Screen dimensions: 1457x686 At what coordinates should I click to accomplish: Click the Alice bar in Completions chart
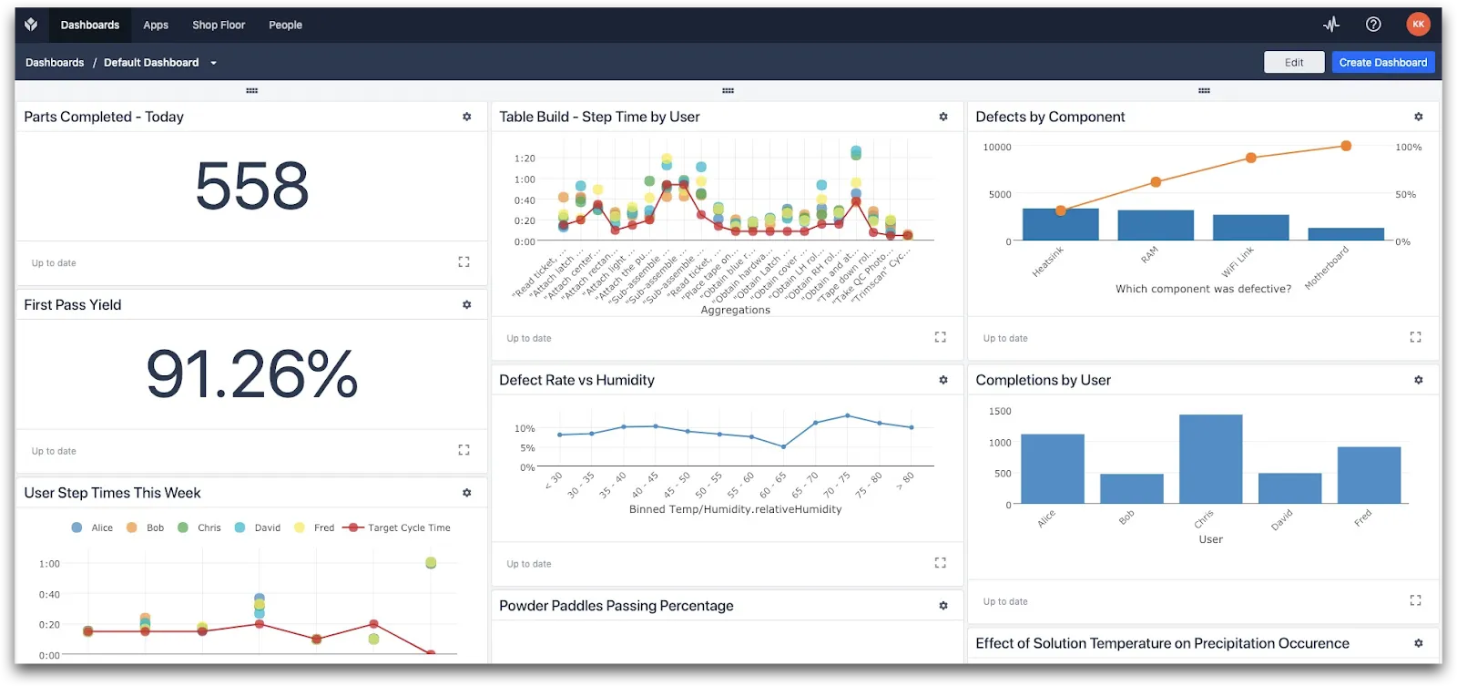pos(1053,469)
